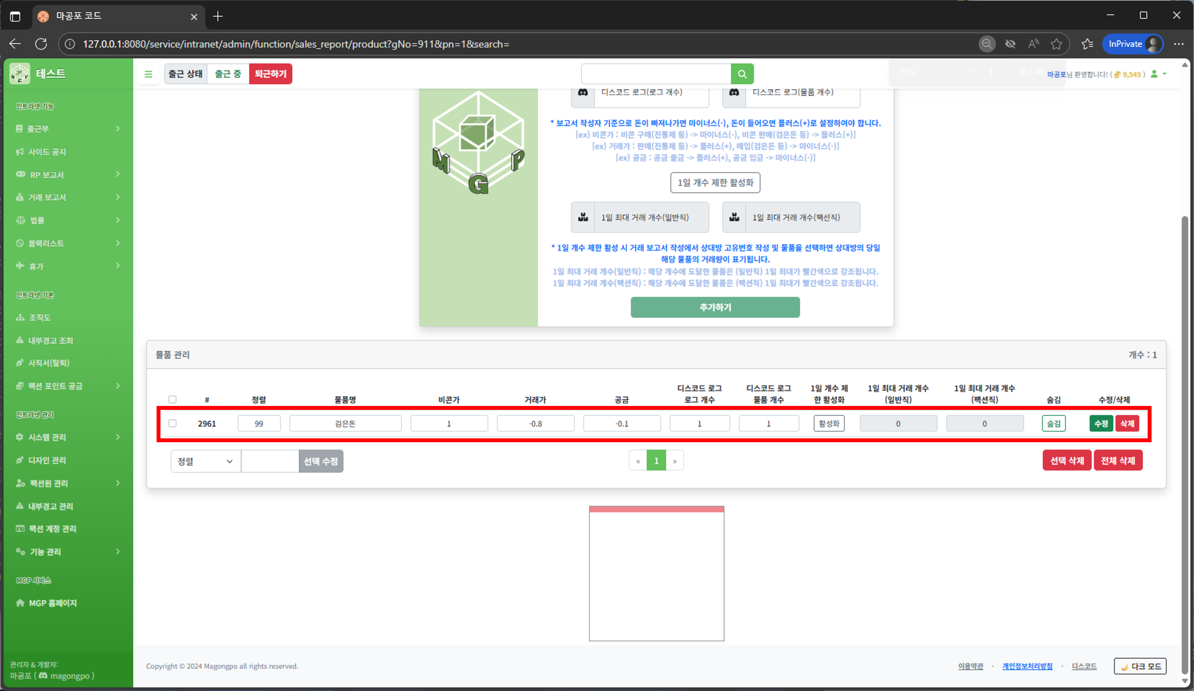Select 기능 관리 in the sidebar menu

point(45,551)
